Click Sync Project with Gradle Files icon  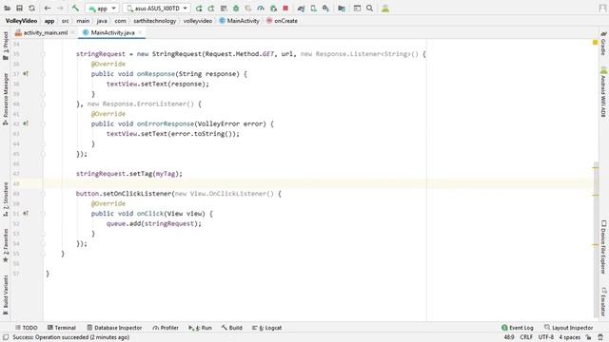point(301,9)
